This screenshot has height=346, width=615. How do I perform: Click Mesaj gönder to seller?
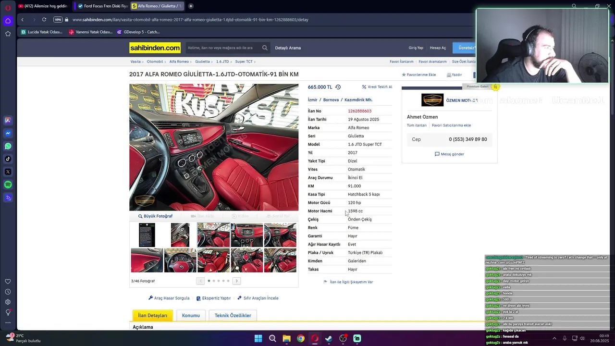[x=449, y=154]
